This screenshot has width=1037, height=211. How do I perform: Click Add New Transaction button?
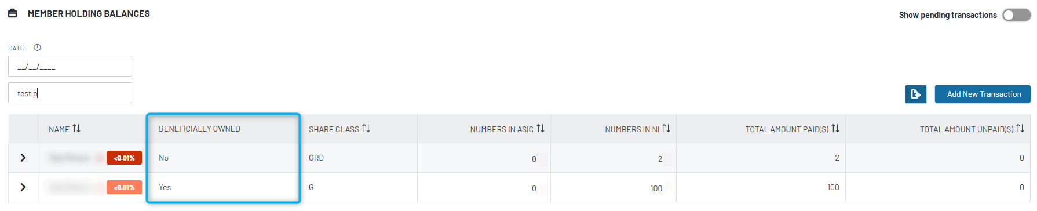(983, 94)
